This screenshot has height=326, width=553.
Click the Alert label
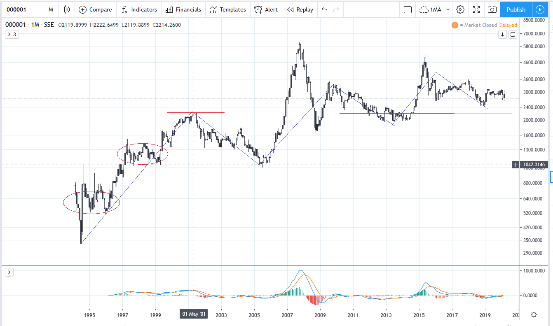click(271, 9)
